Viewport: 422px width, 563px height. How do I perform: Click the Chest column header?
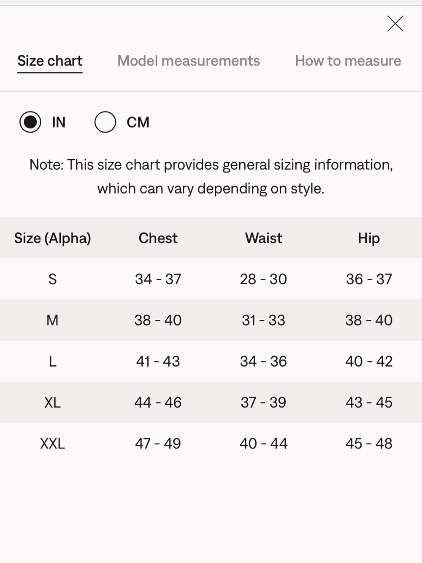pyautogui.click(x=158, y=238)
